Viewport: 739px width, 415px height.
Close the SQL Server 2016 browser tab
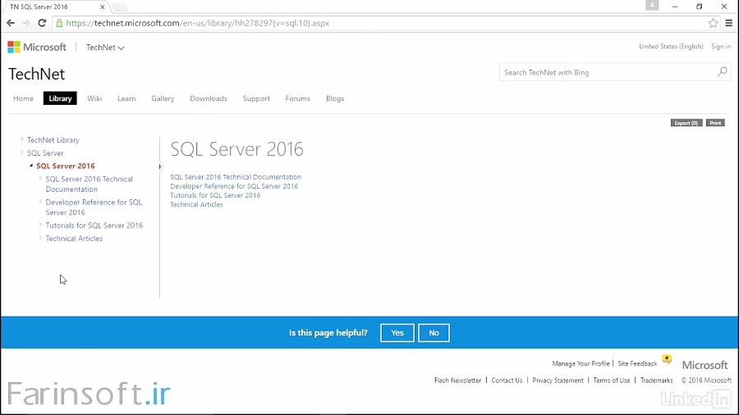[103, 7]
